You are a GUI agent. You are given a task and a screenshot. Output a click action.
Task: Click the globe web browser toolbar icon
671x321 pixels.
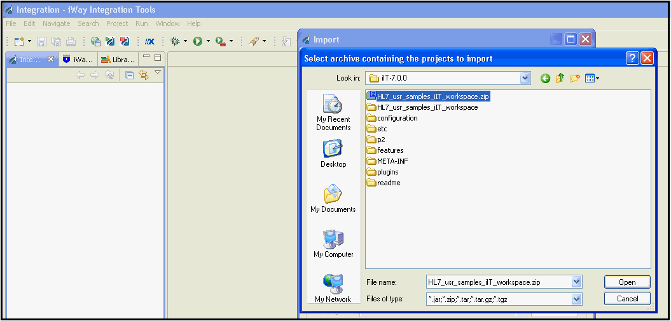click(96, 41)
